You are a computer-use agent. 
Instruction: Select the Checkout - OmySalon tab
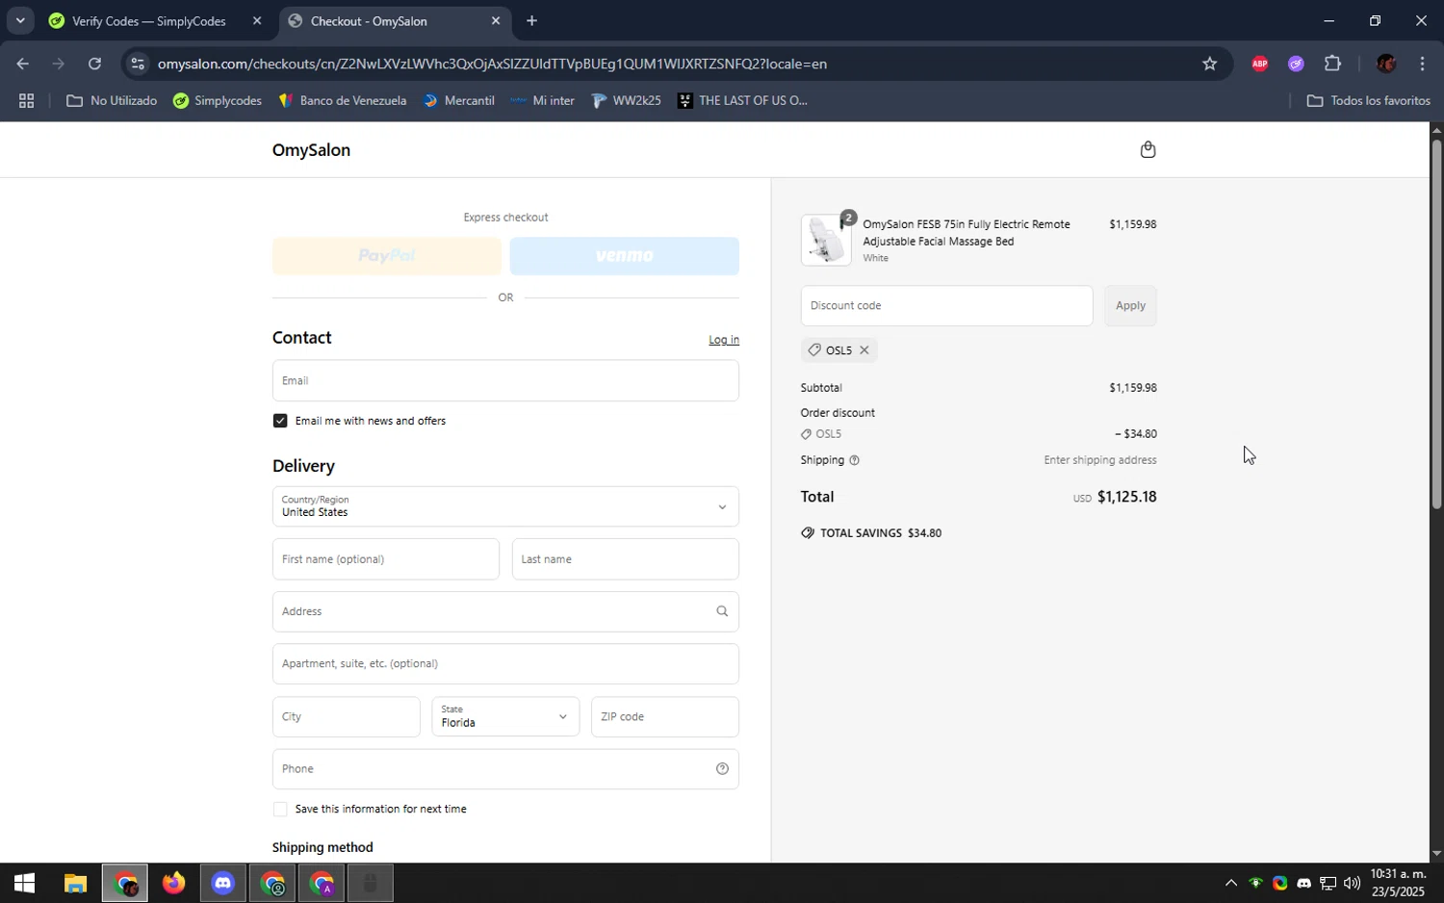click(395, 21)
